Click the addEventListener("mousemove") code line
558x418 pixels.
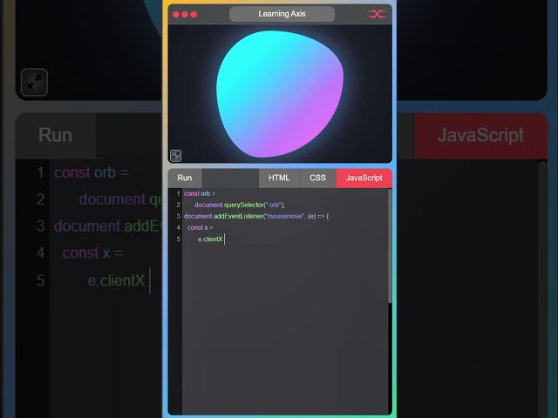tap(256, 216)
